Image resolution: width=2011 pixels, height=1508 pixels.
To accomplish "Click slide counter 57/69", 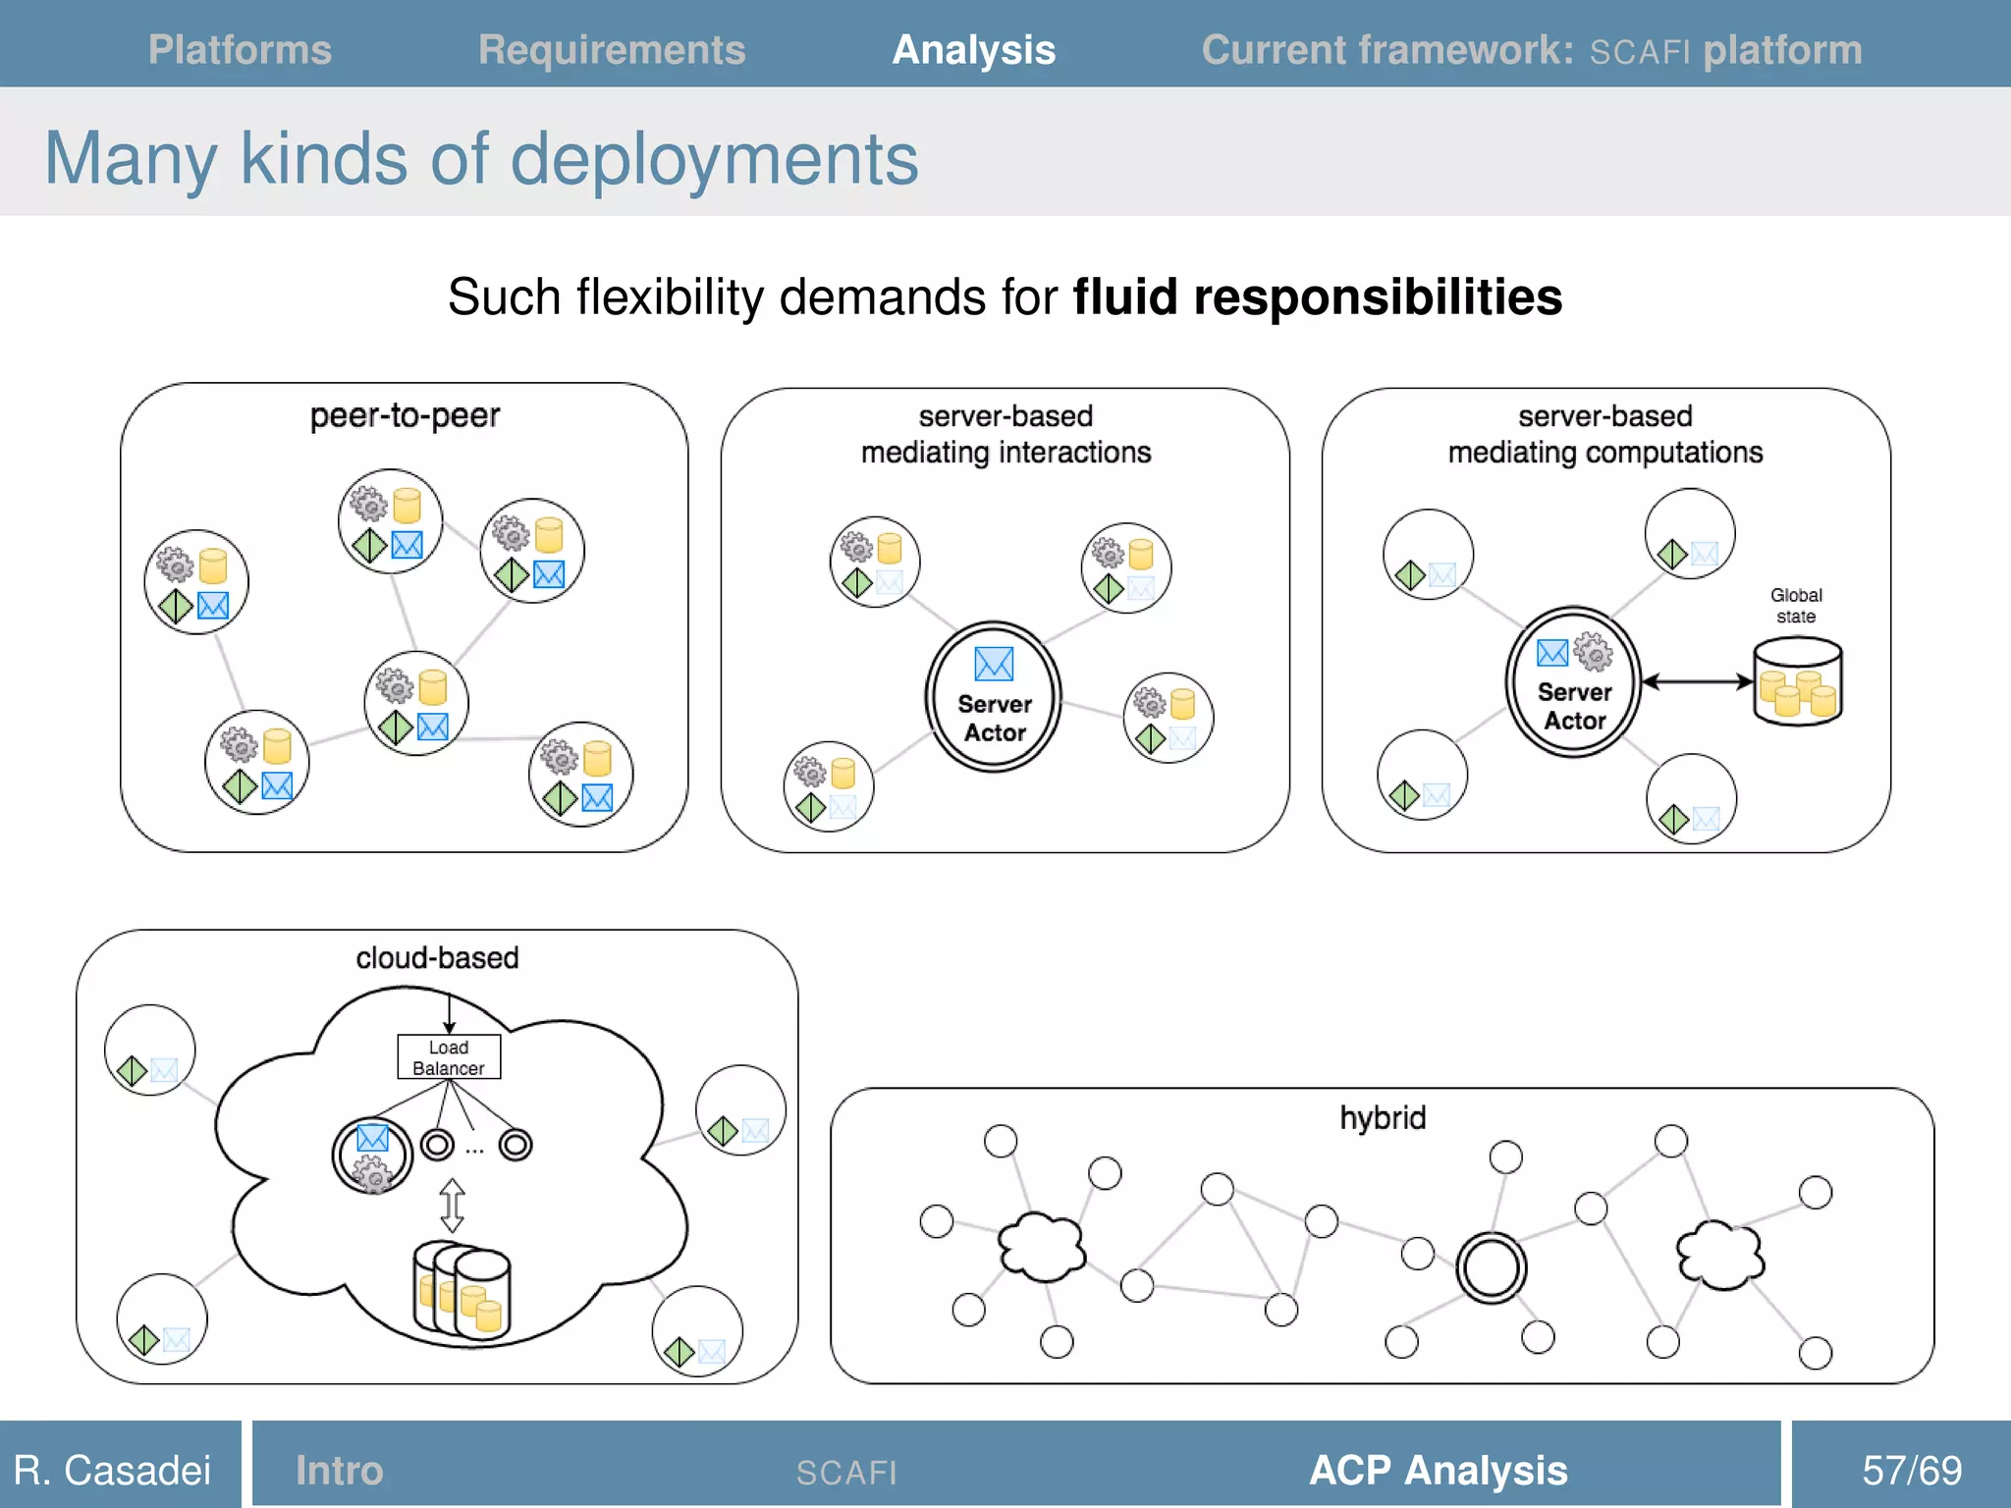I will [x=1912, y=1470].
